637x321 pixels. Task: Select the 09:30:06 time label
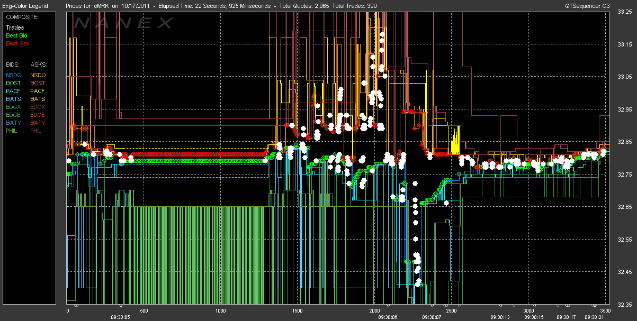[388, 317]
